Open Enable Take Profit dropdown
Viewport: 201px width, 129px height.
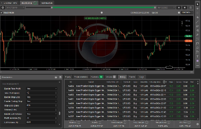42,89
